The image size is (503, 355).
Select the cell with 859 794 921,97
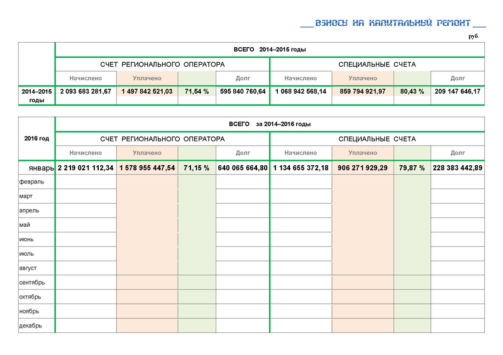click(x=363, y=91)
